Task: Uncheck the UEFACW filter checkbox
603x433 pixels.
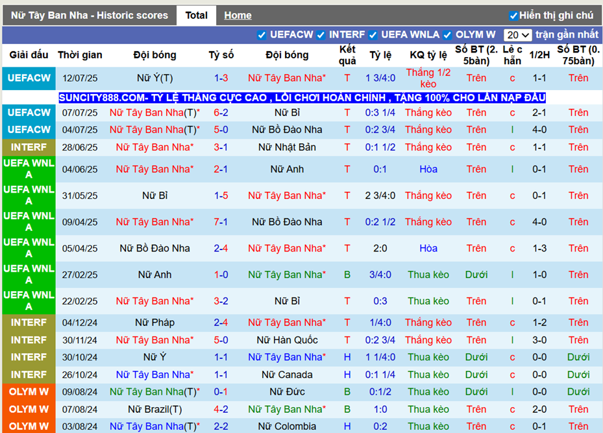Action: pos(262,35)
